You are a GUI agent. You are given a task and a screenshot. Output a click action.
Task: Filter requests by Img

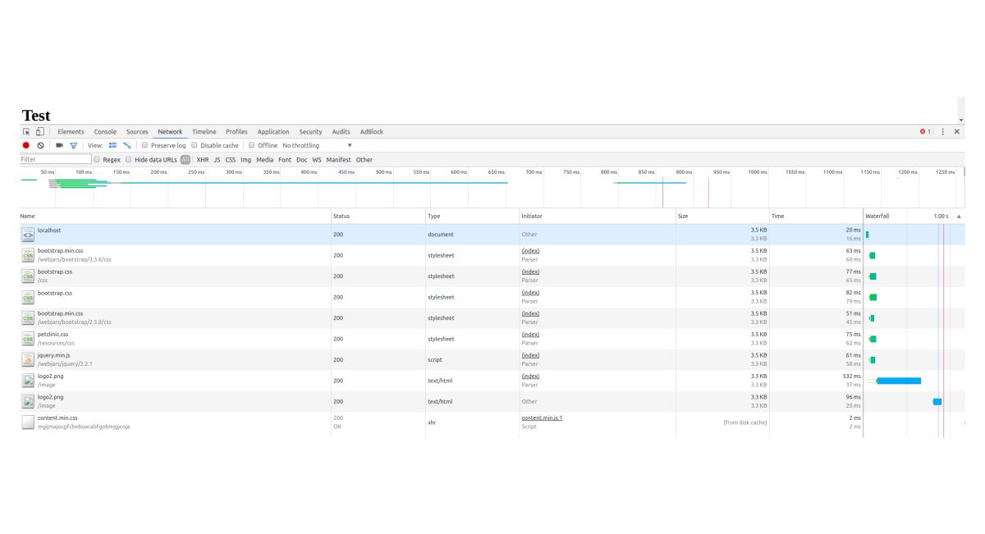point(245,160)
